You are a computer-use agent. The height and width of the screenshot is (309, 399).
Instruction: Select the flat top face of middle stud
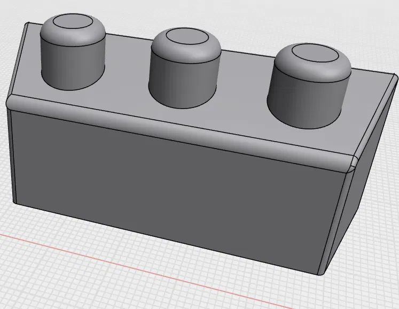coord(187,35)
